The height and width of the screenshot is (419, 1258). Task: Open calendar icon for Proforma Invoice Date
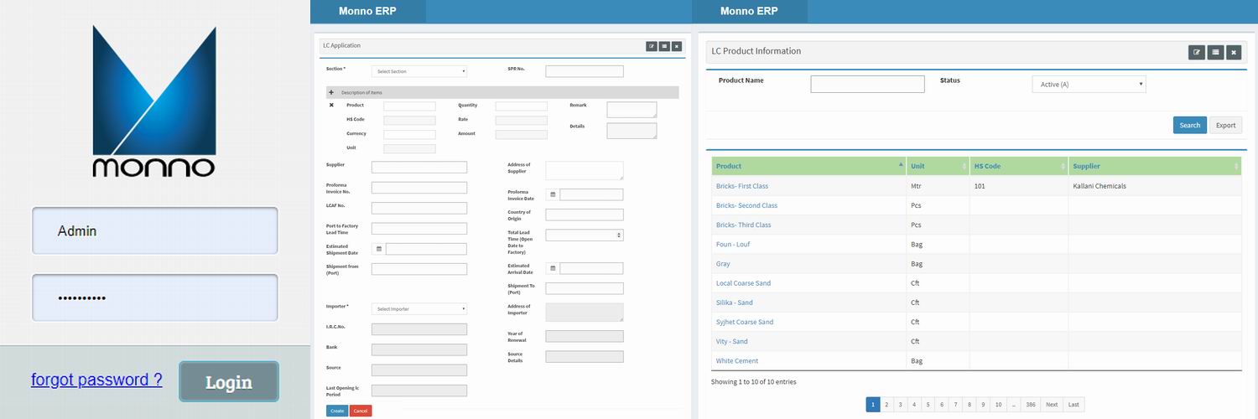(x=553, y=194)
